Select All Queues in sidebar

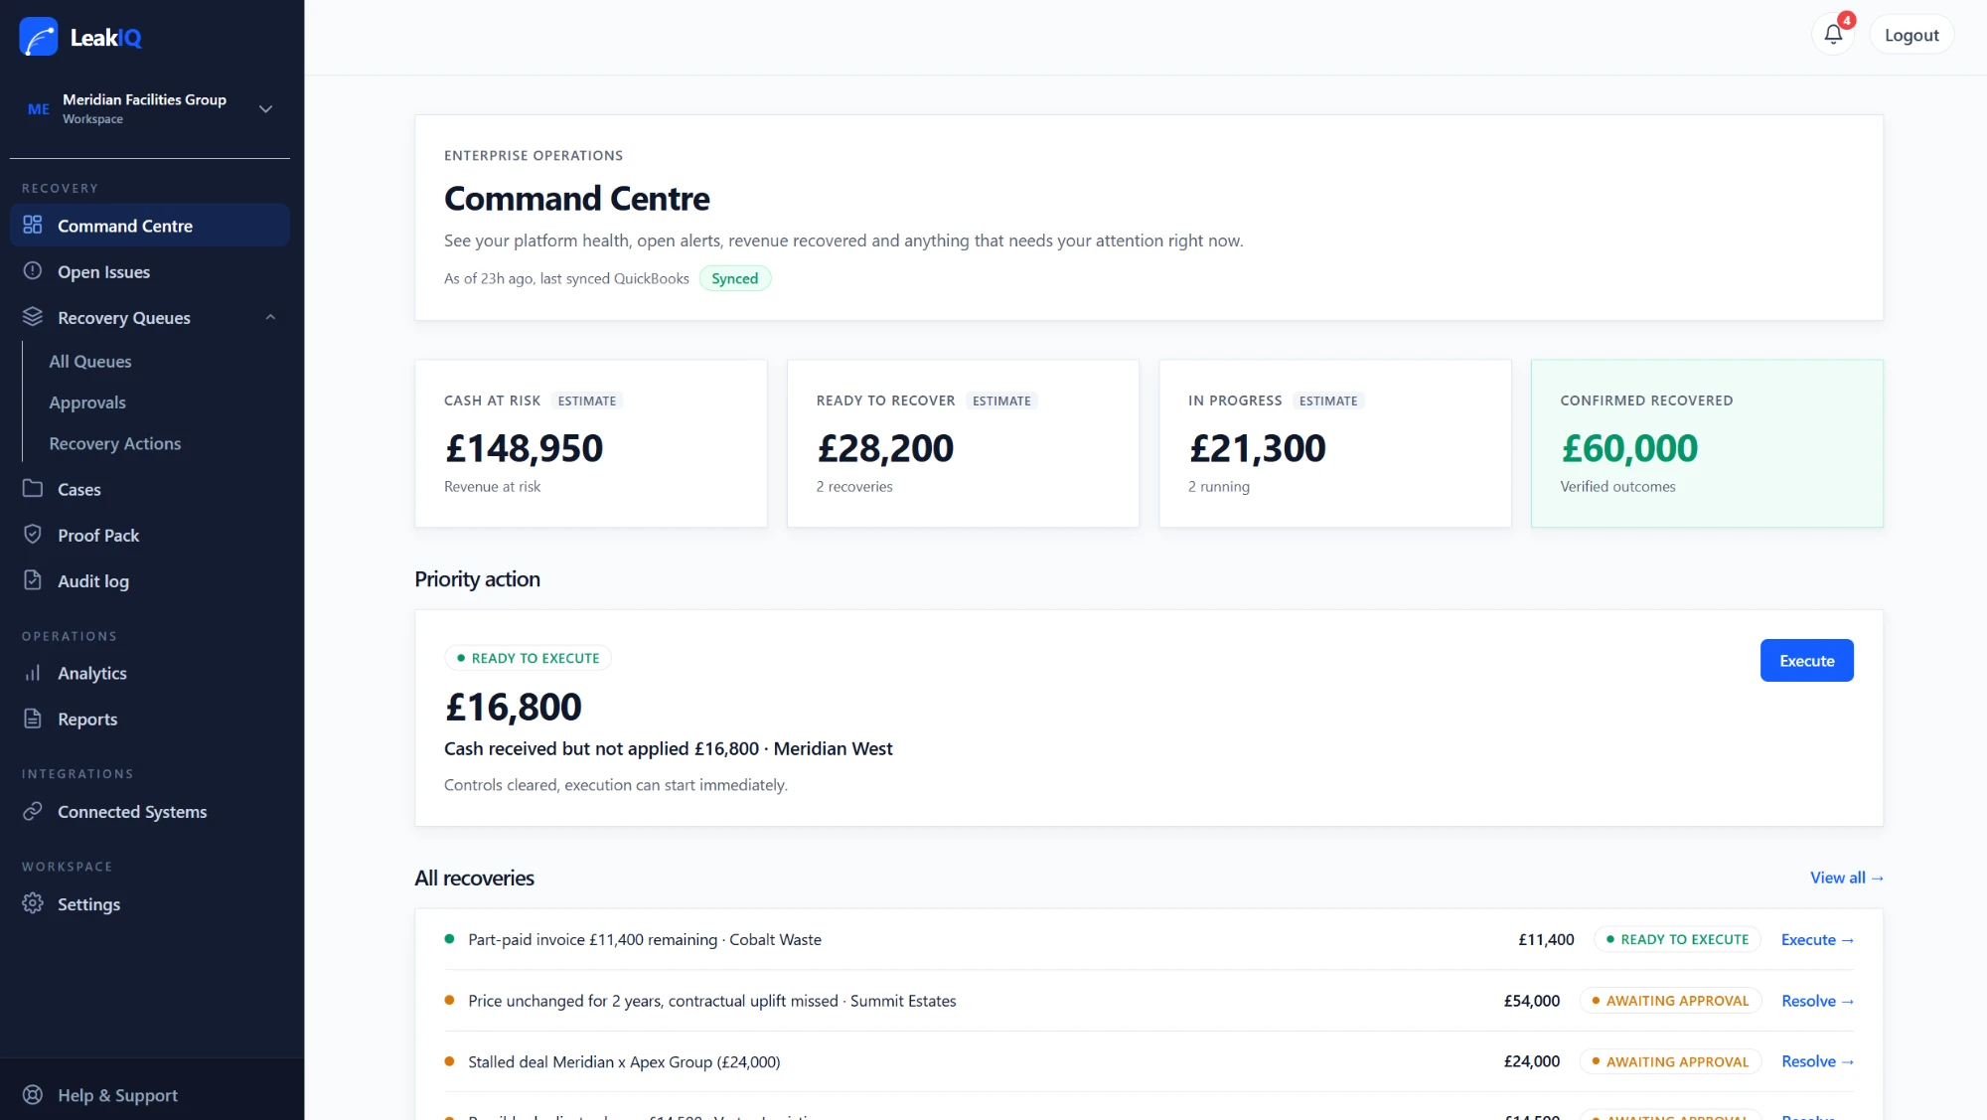coord(90,362)
